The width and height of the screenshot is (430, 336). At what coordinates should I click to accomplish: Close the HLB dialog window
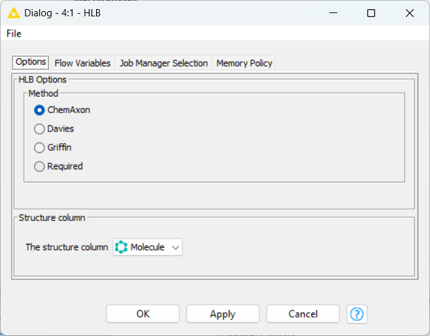[x=410, y=13]
